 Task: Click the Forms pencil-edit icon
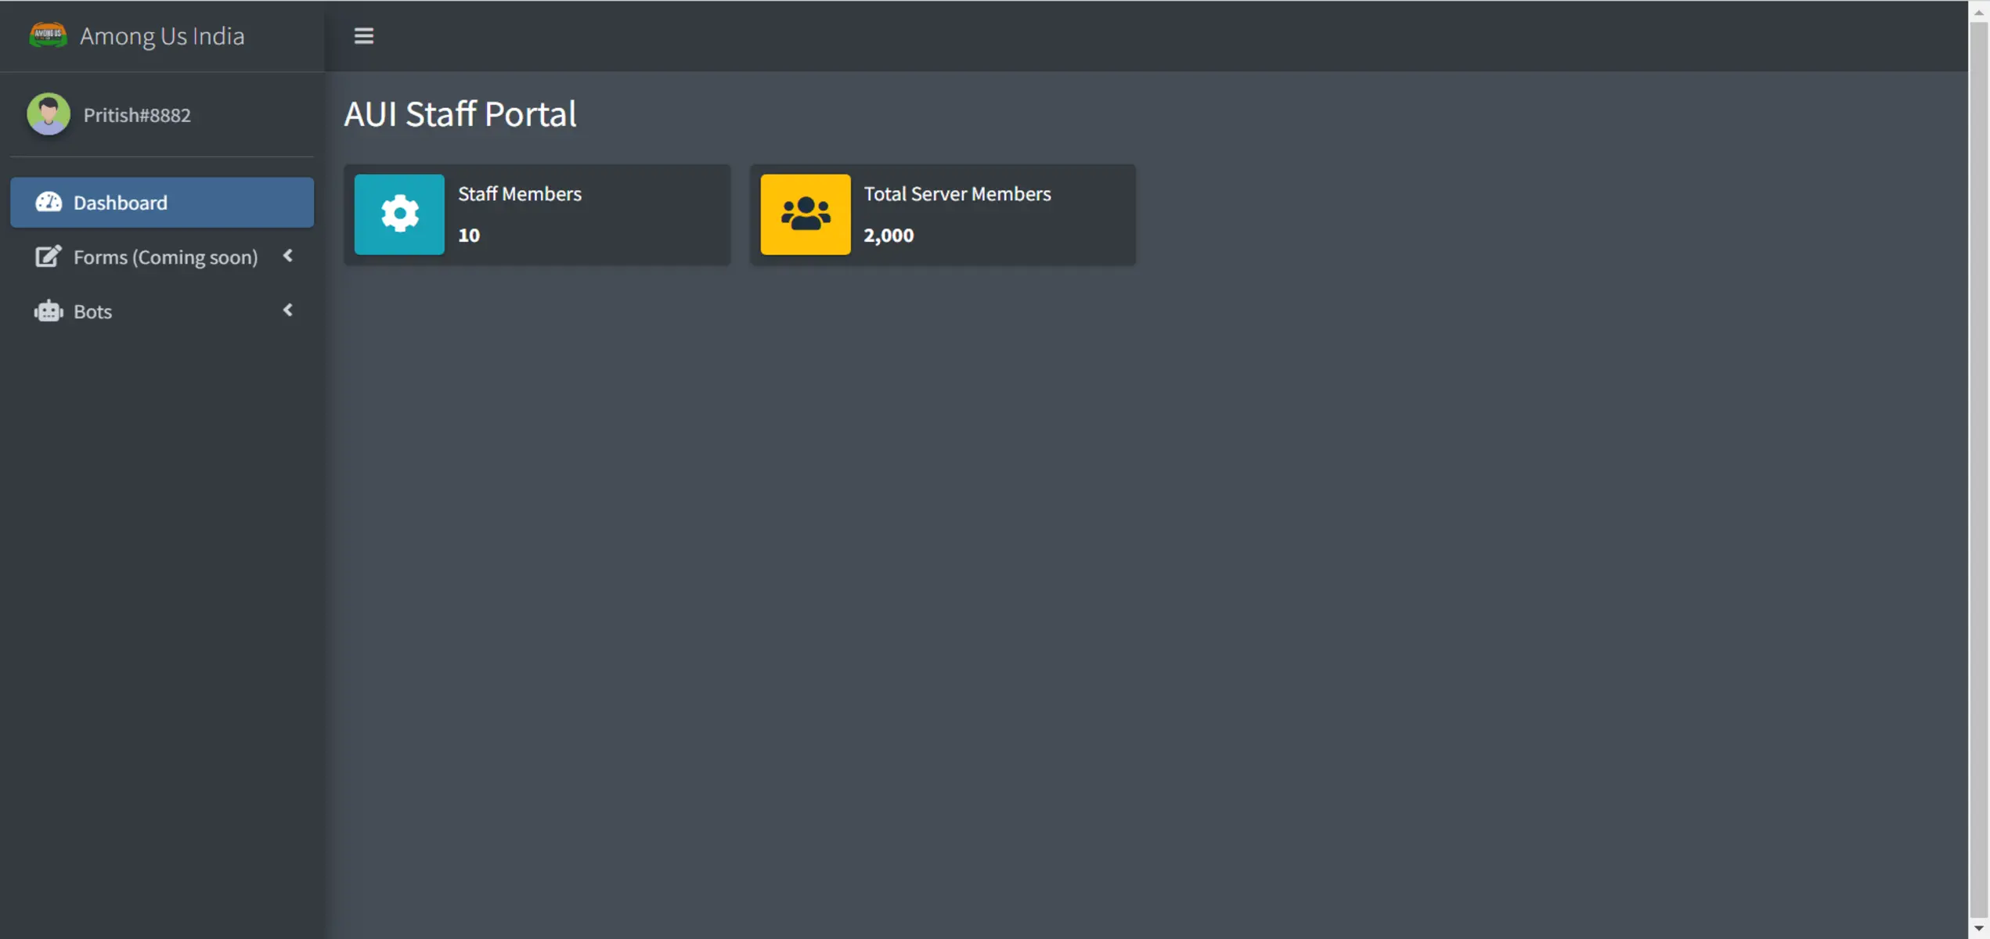click(x=48, y=257)
